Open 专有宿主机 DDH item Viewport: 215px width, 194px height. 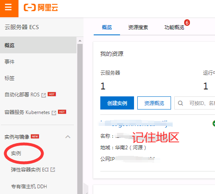click(29, 186)
